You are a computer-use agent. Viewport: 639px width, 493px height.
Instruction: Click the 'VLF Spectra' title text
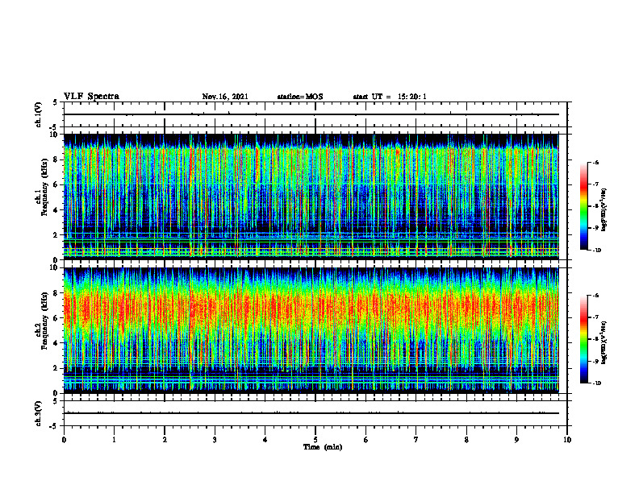click(92, 97)
